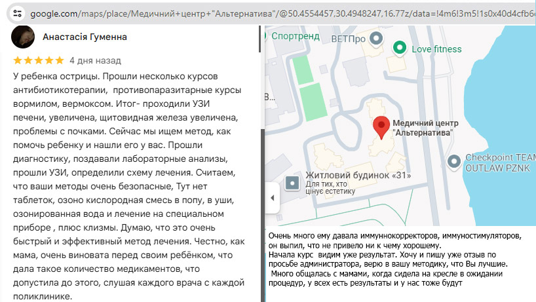Click the "4 дня назад" review date

click(95, 60)
